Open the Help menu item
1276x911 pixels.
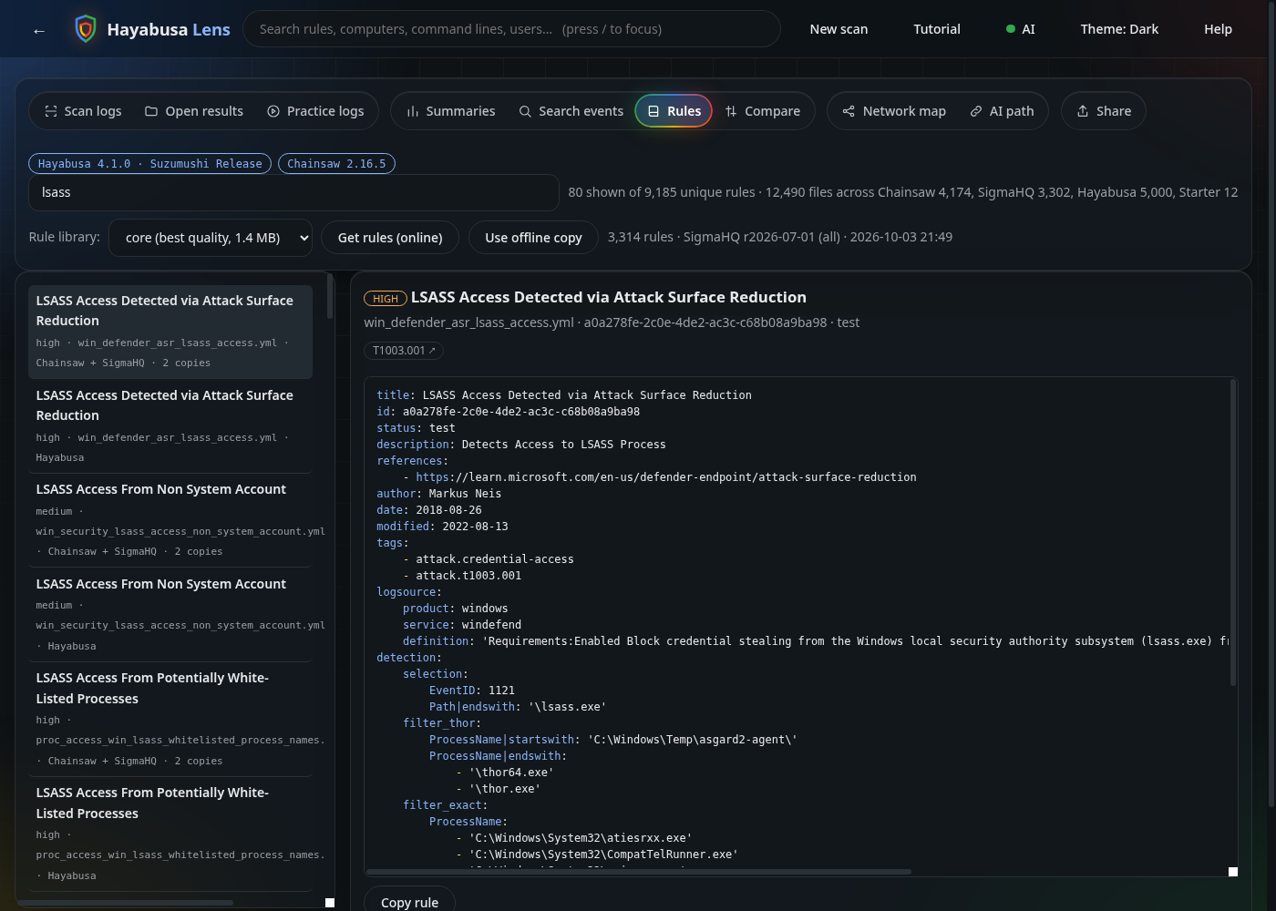(1218, 29)
